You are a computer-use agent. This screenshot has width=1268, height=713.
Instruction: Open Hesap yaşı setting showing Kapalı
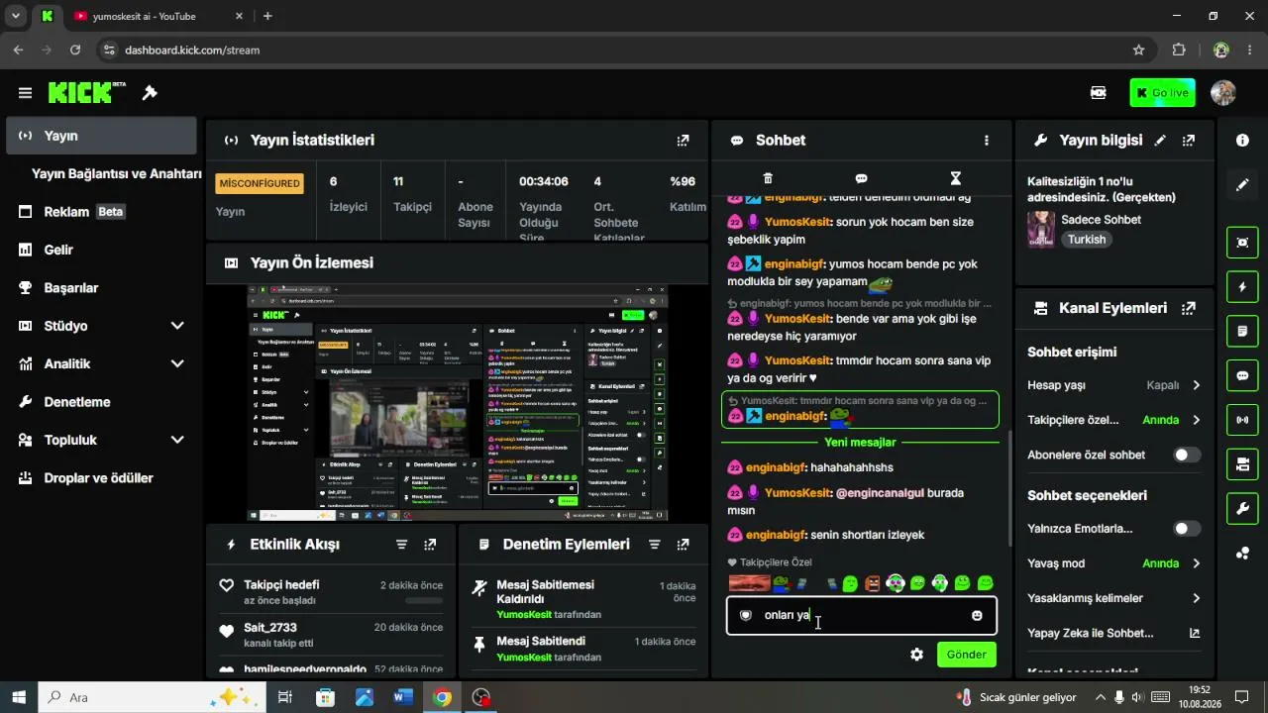[1114, 385]
